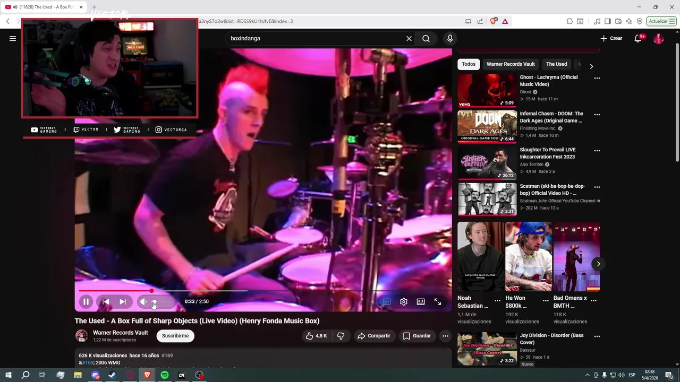This screenshot has width=680, height=382.
Task: Open options for He Won $800k short
Action: click(546, 300)
